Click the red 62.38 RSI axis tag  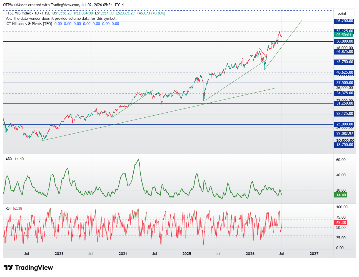[x=341, y=222]
